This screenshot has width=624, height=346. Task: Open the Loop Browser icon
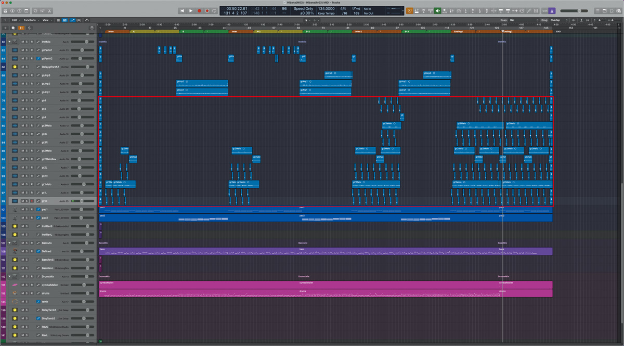tap(612, 11)
